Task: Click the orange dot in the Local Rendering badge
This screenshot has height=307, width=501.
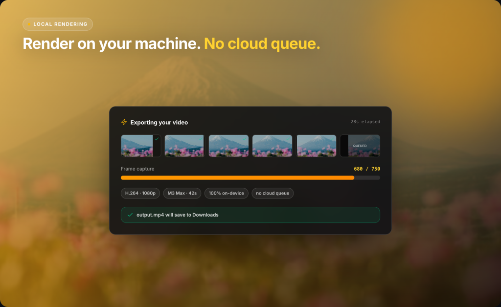Action: [29, 24]
